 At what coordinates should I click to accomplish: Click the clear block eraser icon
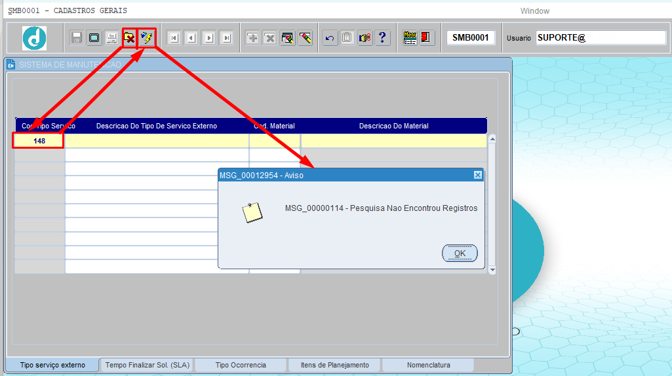(x=288, y=38)
